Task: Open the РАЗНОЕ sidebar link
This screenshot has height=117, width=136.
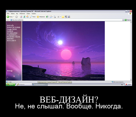Action: (x=10, y=31)
